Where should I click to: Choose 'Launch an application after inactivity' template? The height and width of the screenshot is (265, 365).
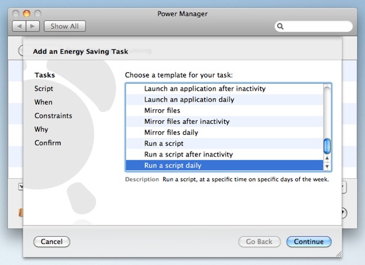point(225,89)
